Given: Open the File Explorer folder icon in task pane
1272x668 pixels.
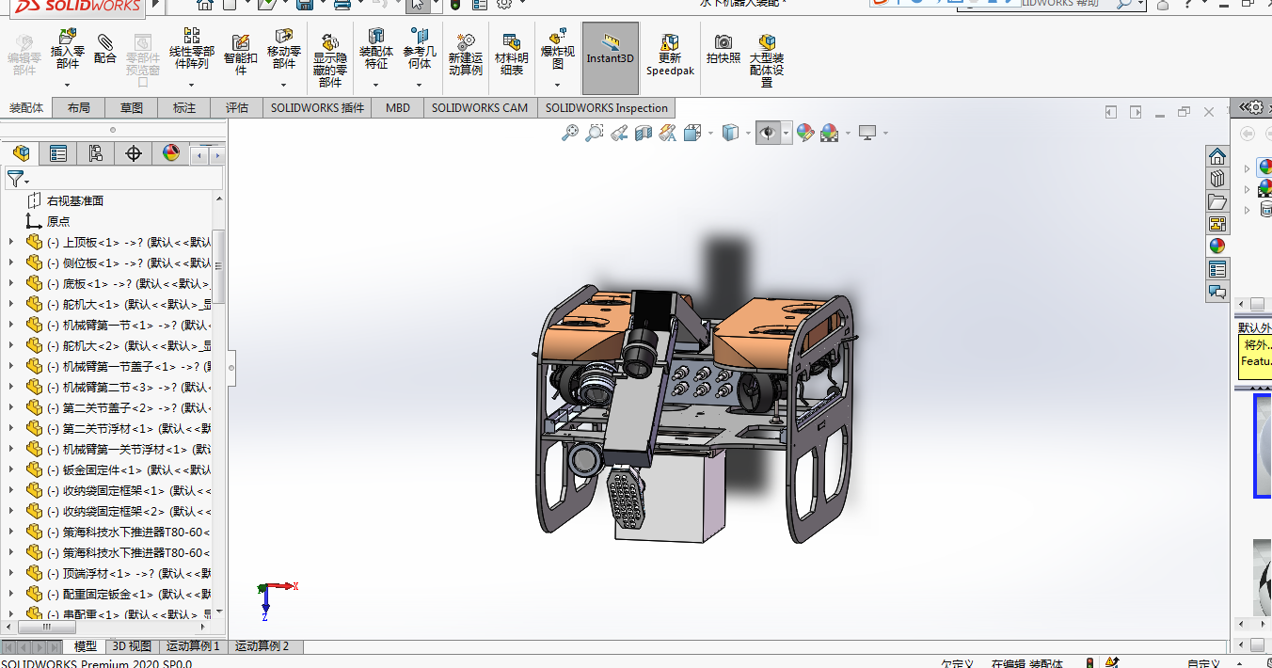Looking at the screenshot, I should pyautogui.click(x=1217, y=201).
